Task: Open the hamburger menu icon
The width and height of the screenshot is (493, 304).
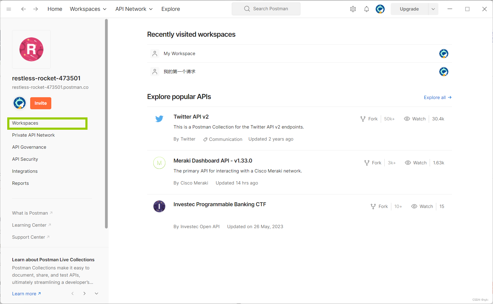Action: [x=9, y=9]
